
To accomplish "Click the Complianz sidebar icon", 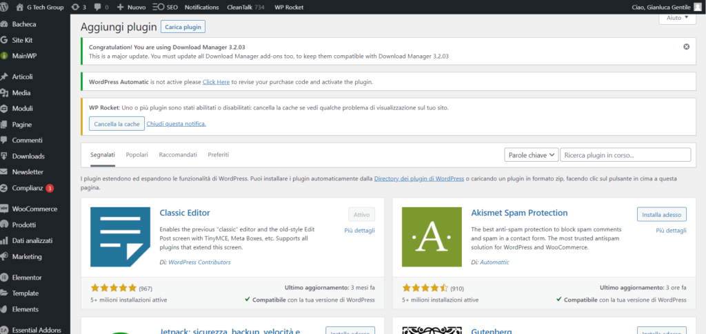I will tap(4, 188).
